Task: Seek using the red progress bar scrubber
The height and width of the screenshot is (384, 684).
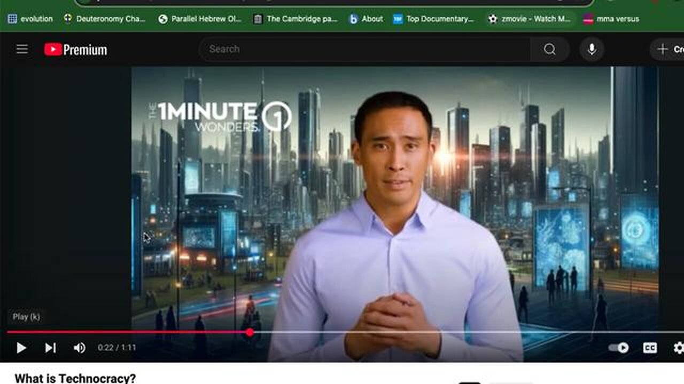Action: pyautogui.click(x=250, y=332)
